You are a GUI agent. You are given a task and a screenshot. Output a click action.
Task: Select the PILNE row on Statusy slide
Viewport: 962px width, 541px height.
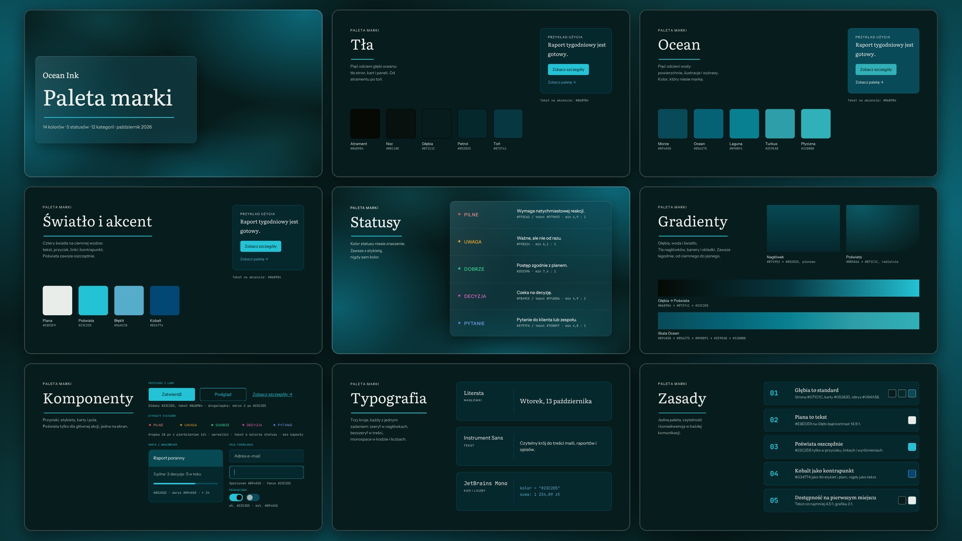[x=531, y=215]
